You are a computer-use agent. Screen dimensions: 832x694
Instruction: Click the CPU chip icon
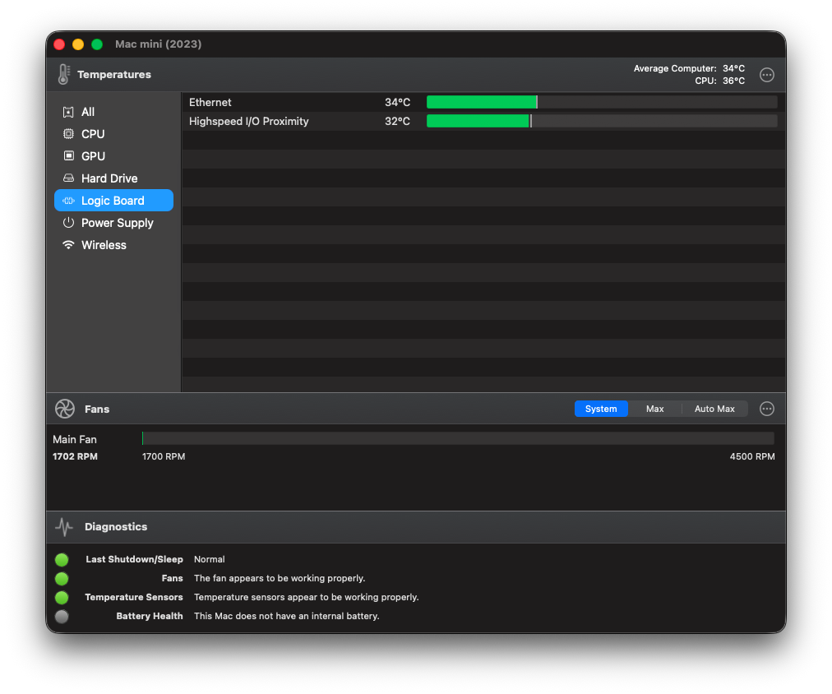point(68,134)
